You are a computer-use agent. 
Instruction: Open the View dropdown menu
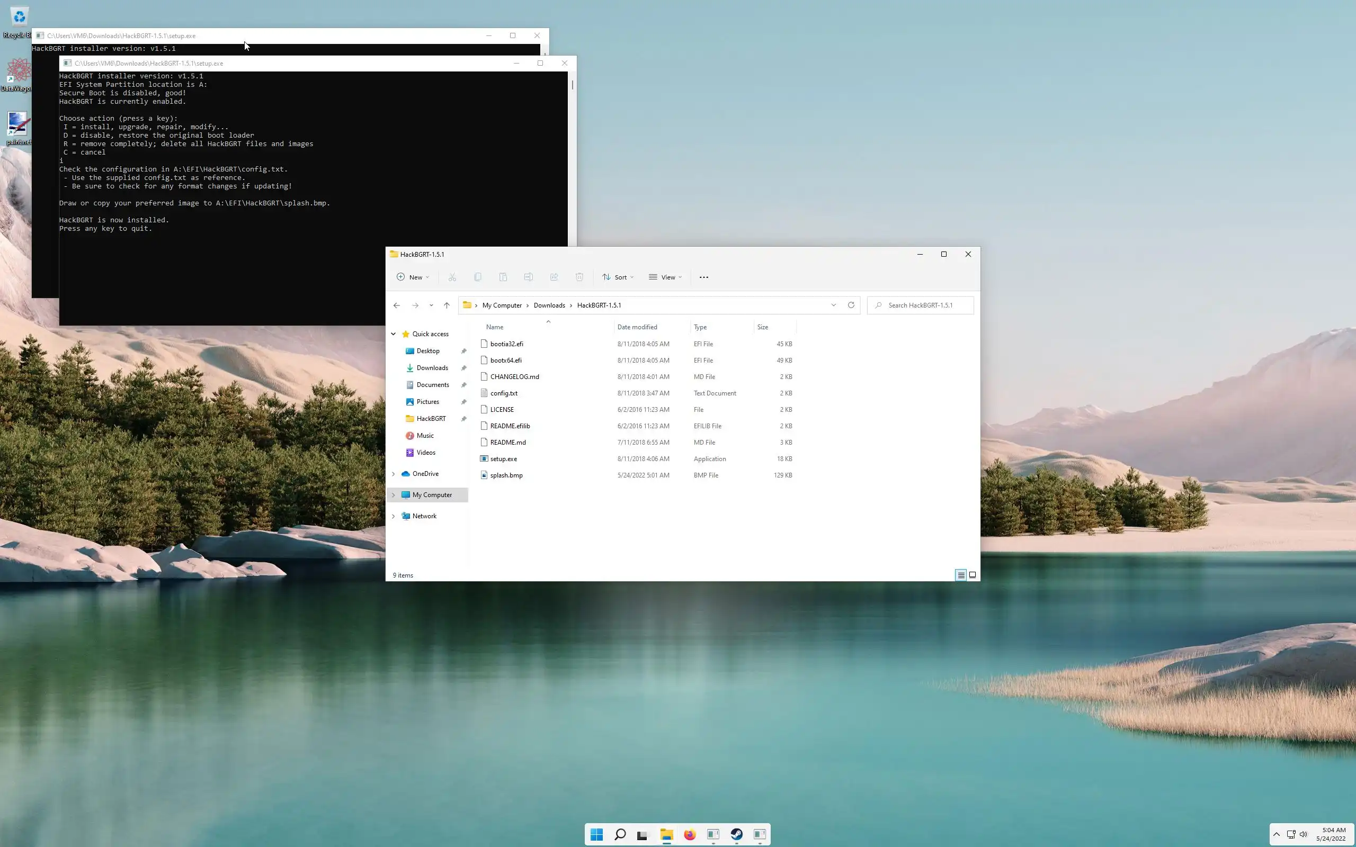[x=665, y=277]
